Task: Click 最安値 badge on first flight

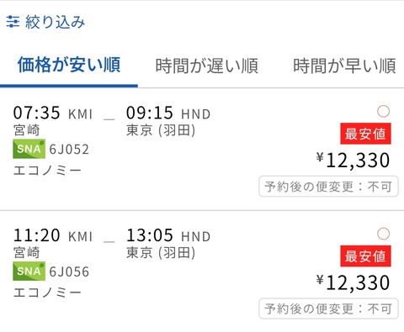Action: (x=365, y=134)
